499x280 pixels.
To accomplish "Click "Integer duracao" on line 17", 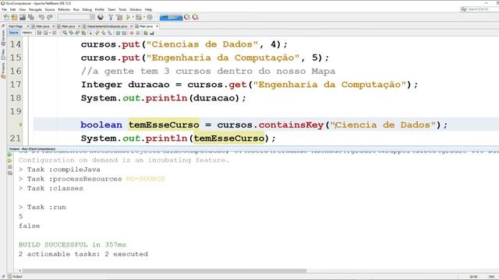I will point(126,85).
